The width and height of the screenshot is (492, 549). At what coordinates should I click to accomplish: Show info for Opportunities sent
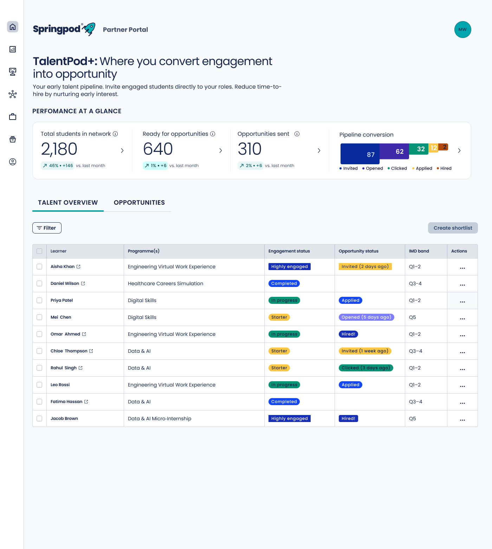coord(297,134)
